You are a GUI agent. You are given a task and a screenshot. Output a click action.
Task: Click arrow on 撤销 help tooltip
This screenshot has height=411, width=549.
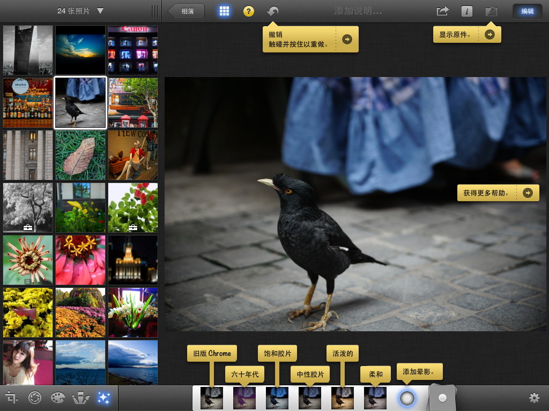[347, 39]
